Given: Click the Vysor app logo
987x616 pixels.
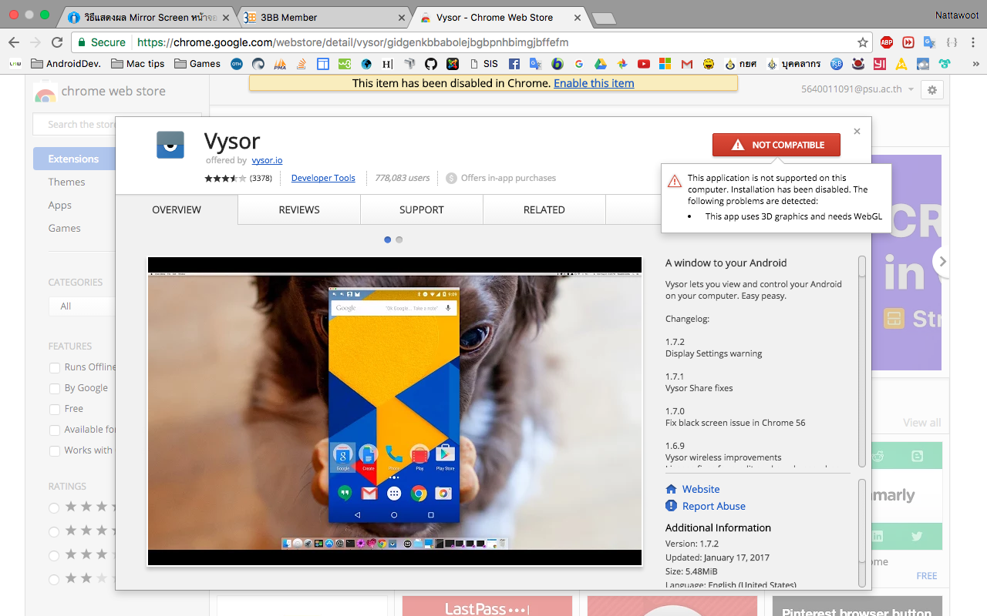Looking at the screenshot, I should (170, 145).
